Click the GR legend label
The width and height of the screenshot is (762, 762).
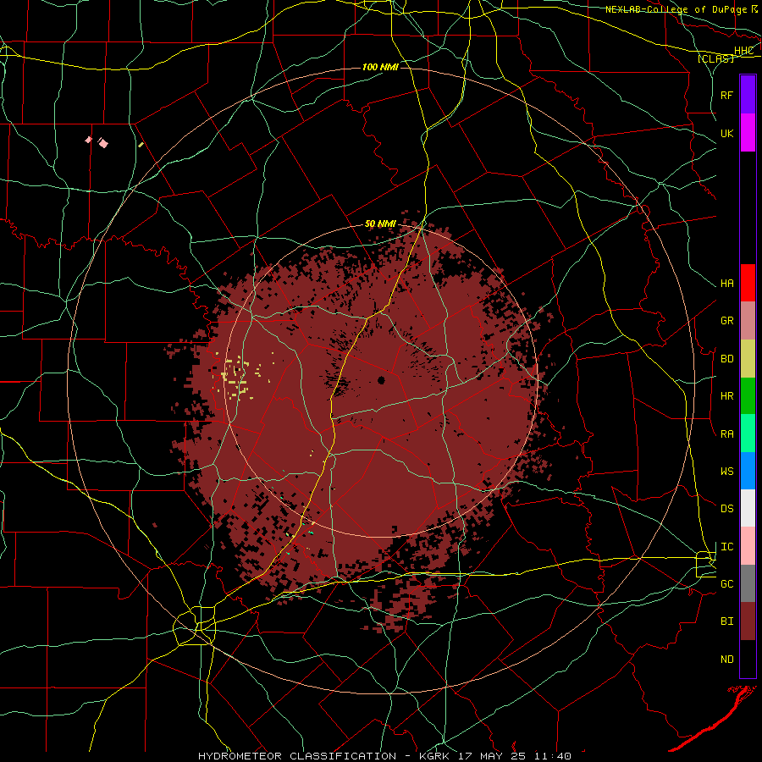tap(727, 321)
